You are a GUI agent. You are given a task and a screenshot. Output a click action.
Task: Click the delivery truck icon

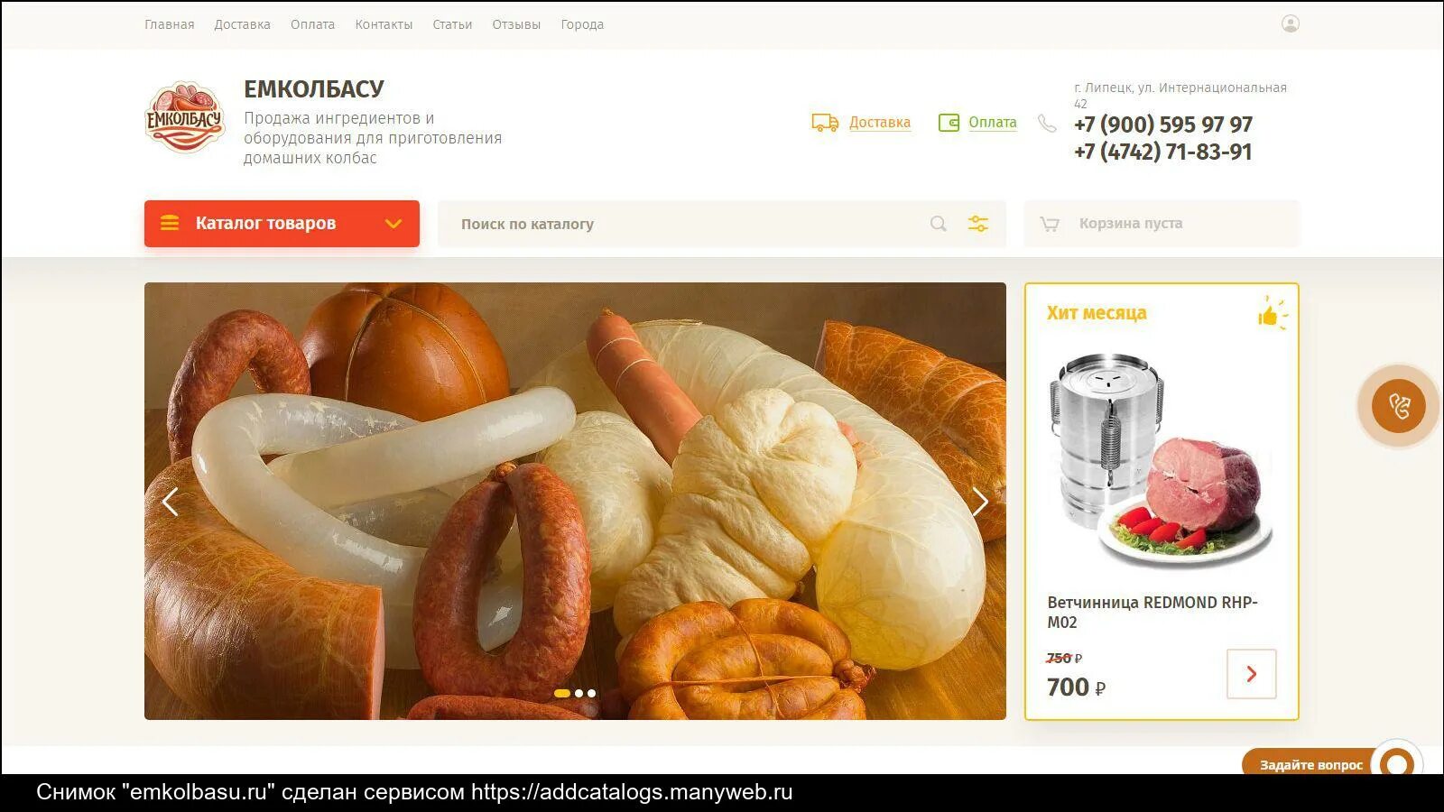(825, 123)
